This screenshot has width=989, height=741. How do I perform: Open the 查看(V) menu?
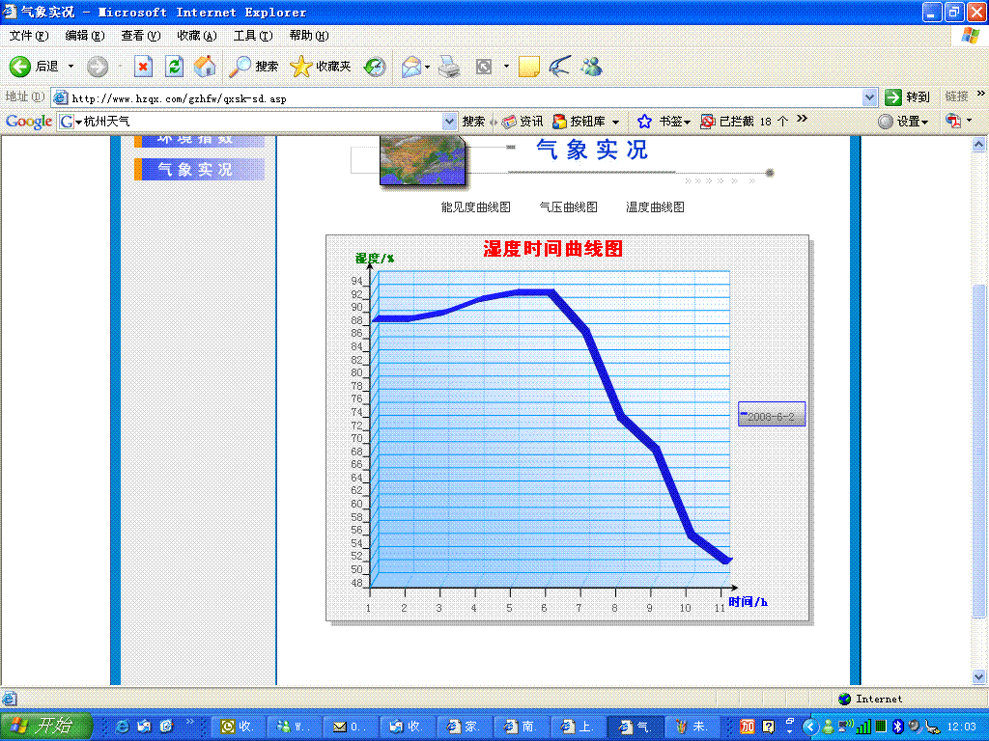140,36
